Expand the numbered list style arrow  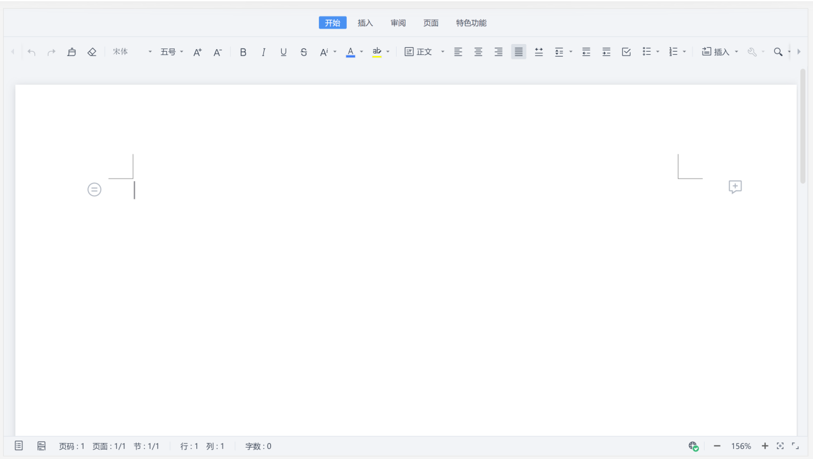pyautogui.click(x=684, y=52)
